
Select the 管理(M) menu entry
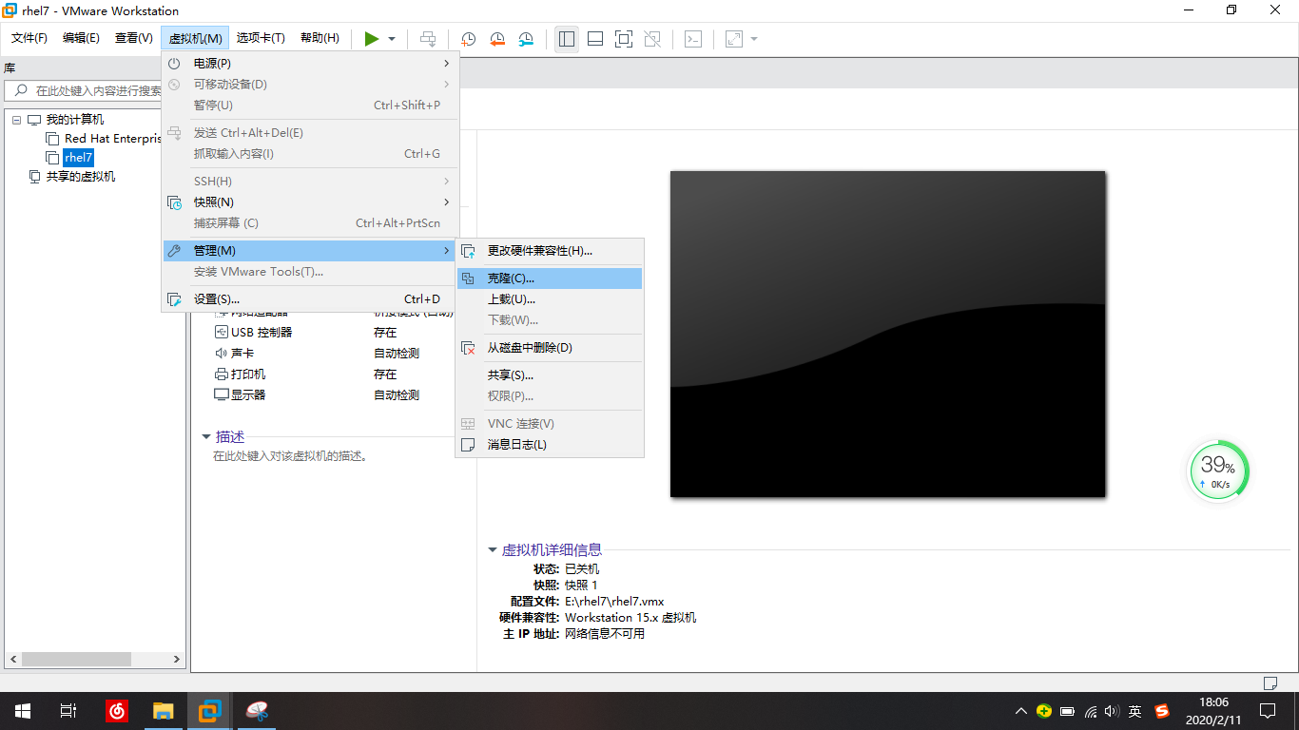310,251
